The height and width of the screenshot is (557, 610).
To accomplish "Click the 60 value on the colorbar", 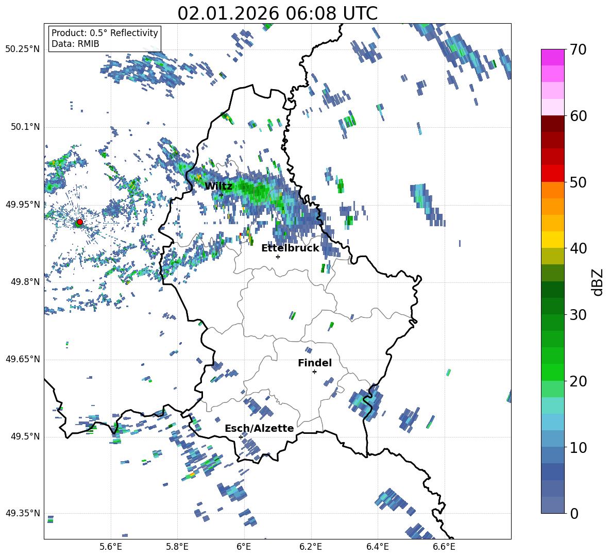I will [578, 116].
